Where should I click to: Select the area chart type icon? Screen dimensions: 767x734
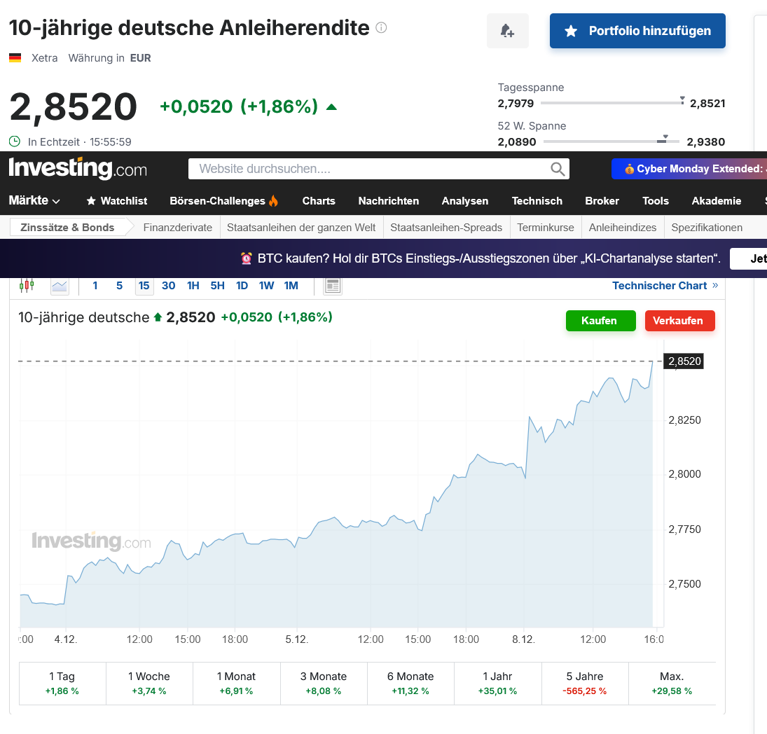point(60,286)
